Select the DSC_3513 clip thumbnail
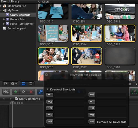Screen dimensions: 138x128 point(53,33)
